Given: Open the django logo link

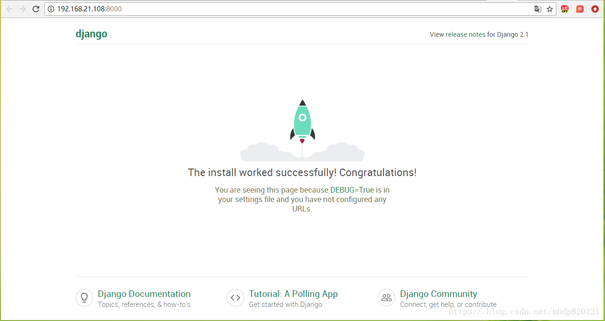Looking at the screenshot, I should point(91,34).
